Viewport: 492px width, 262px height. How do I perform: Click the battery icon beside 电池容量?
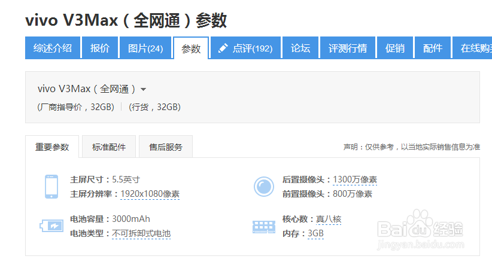[51, 226]
